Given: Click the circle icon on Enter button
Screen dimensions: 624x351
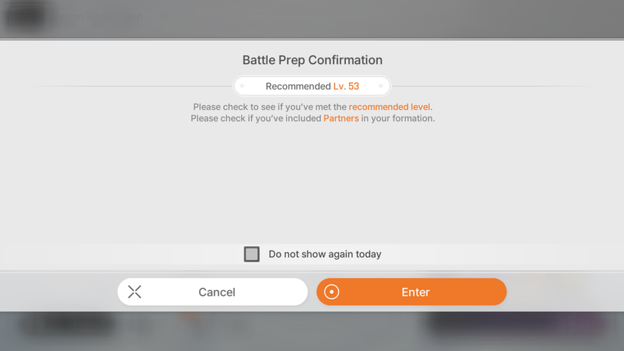Looking at the screenshot, I should coord(332,292).
